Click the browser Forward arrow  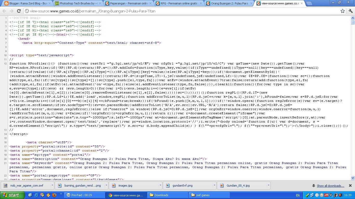11,11
